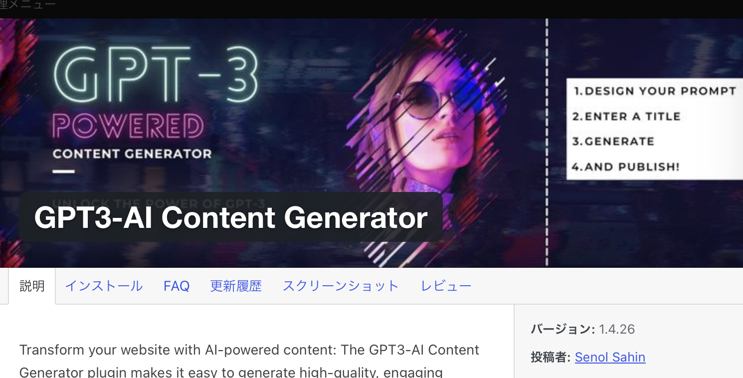Open the 更新履歴 tab
Viewport: 743px width, 378px height.
236,286
